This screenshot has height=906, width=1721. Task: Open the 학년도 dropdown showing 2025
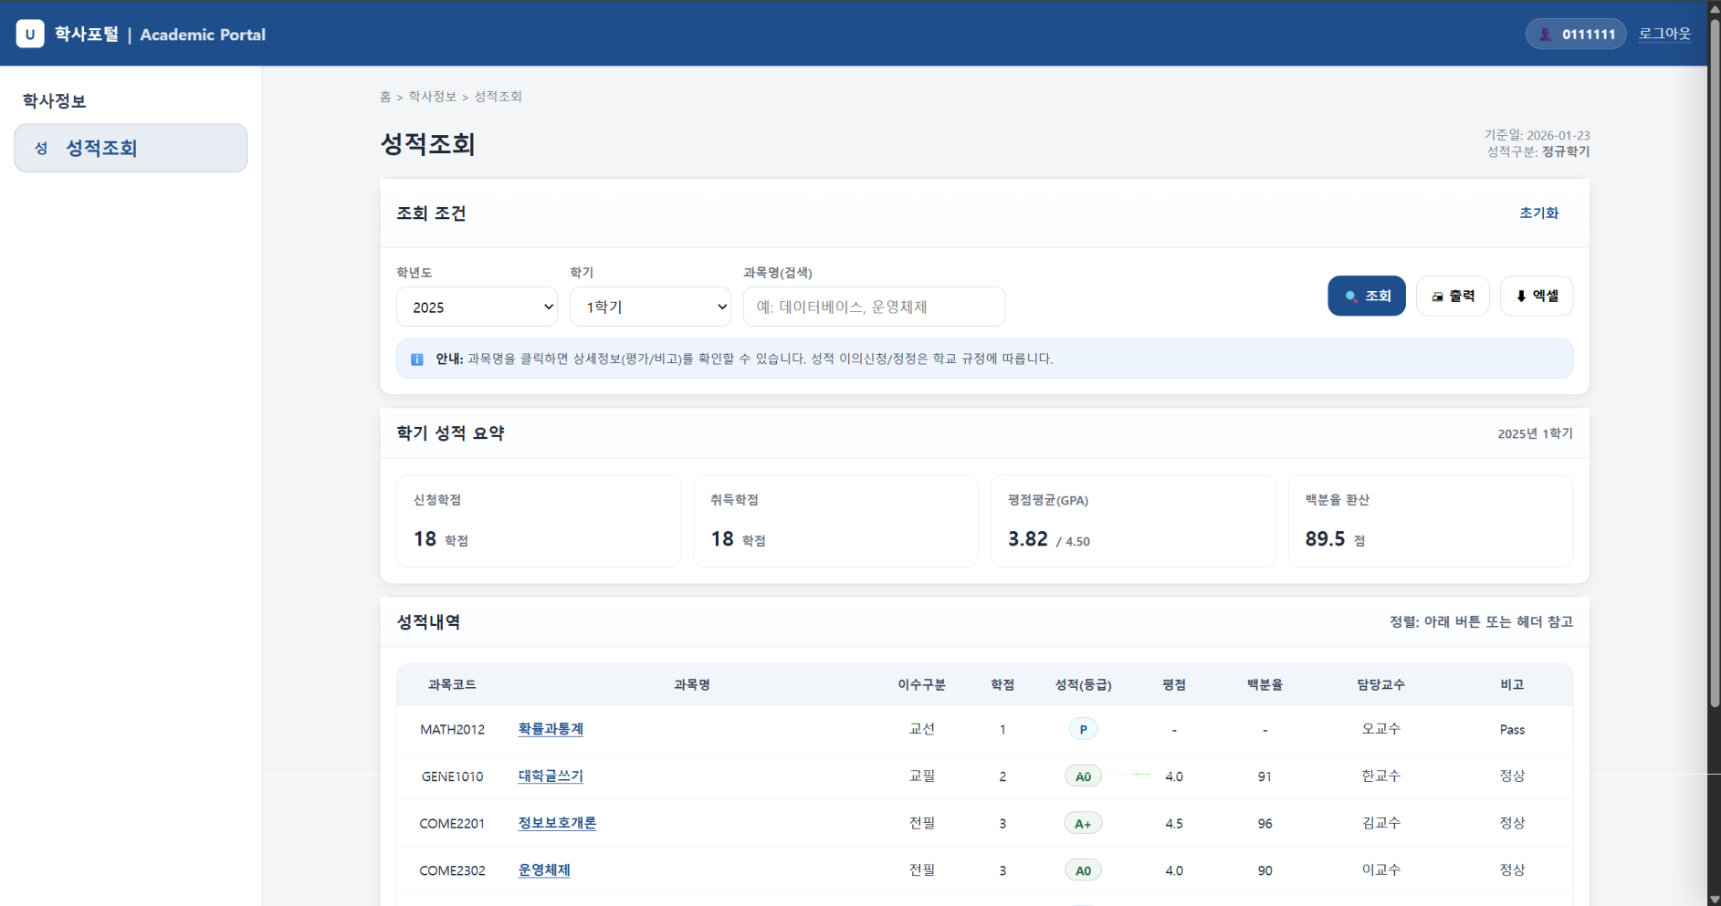point(477,307)
